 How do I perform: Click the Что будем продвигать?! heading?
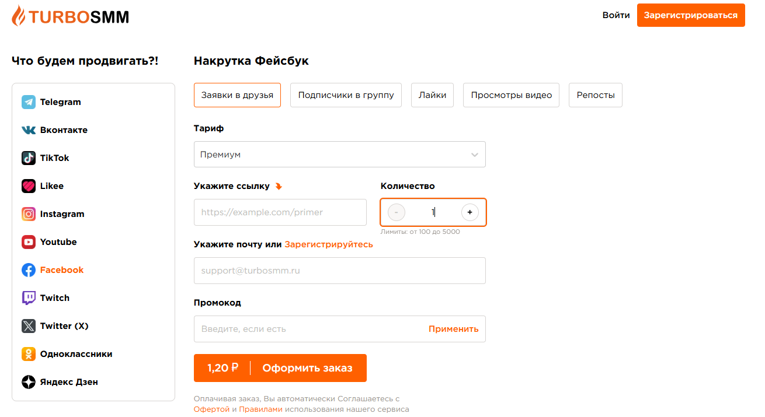85,61
